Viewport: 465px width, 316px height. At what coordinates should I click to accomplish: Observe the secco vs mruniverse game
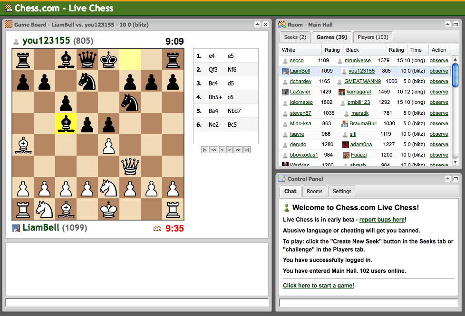[x=439, y=60]
